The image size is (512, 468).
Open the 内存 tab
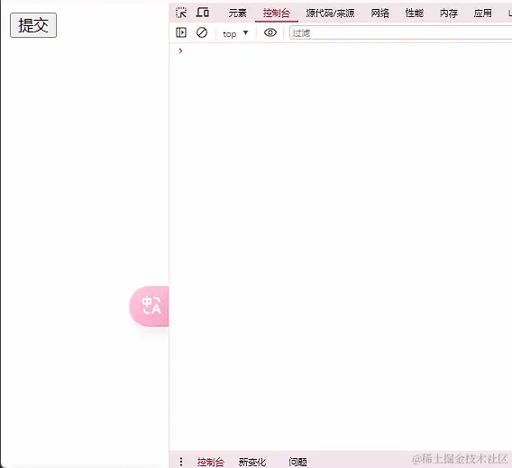[x=449, y=13]
